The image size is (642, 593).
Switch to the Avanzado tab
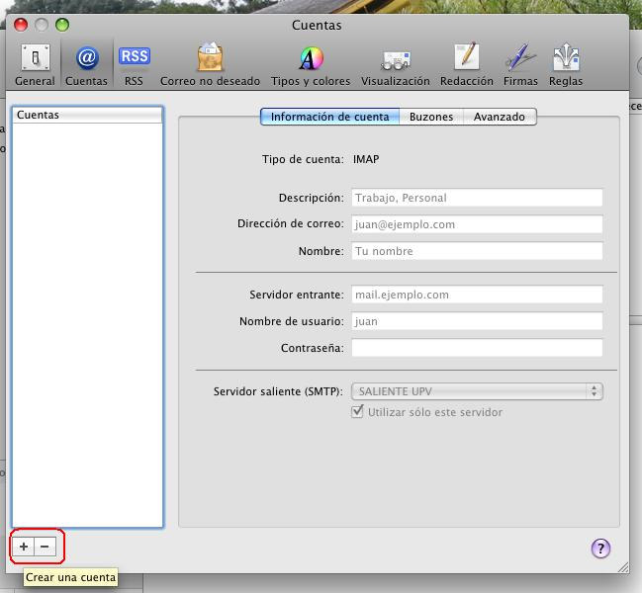pyautogui.click(x=499, y=117)
